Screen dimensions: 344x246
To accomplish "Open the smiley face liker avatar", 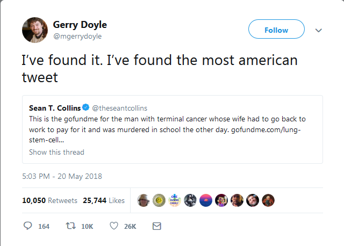I will [160, 200].
